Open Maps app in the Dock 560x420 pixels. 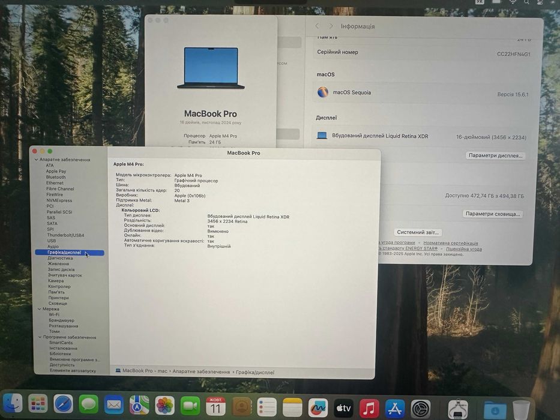pyautogui.click(x=139, y=406)
